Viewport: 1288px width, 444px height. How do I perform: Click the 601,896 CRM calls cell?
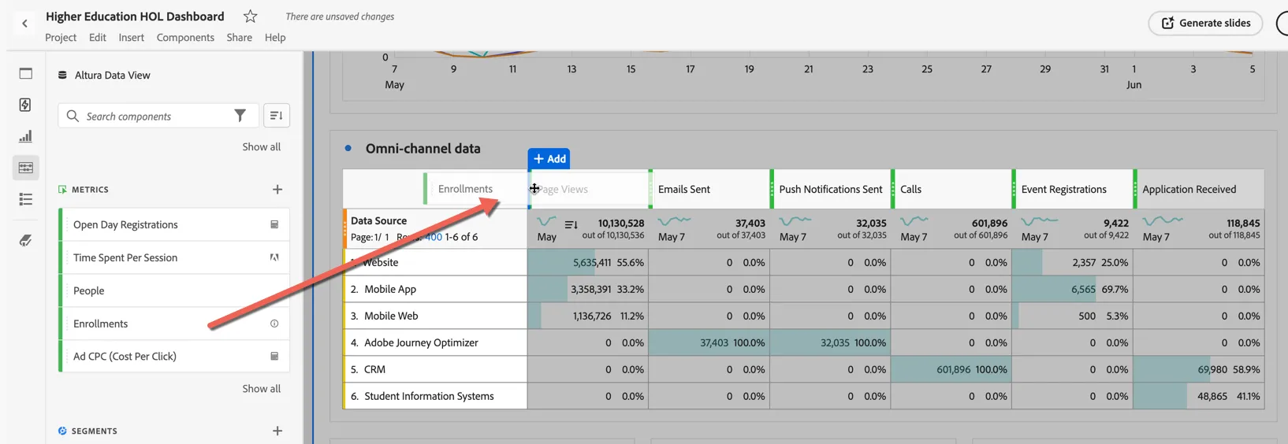point(951,369)
